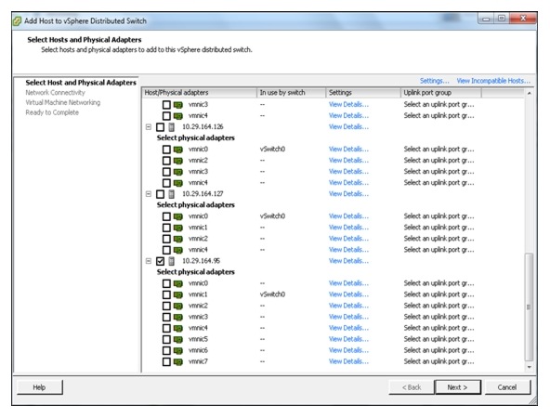Screen dimensions: 550x418
Task: Tick vmnic3 checkbox in the topmost partial host group
Action: click(166, 105)
